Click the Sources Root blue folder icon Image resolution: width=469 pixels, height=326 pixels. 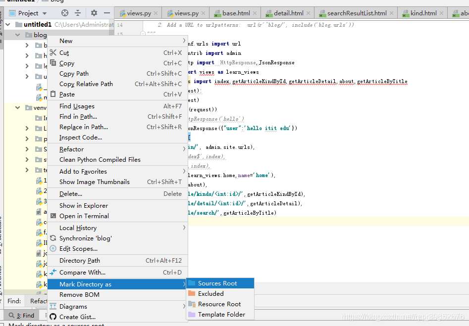pyautogui.click(x=192, y=283)
